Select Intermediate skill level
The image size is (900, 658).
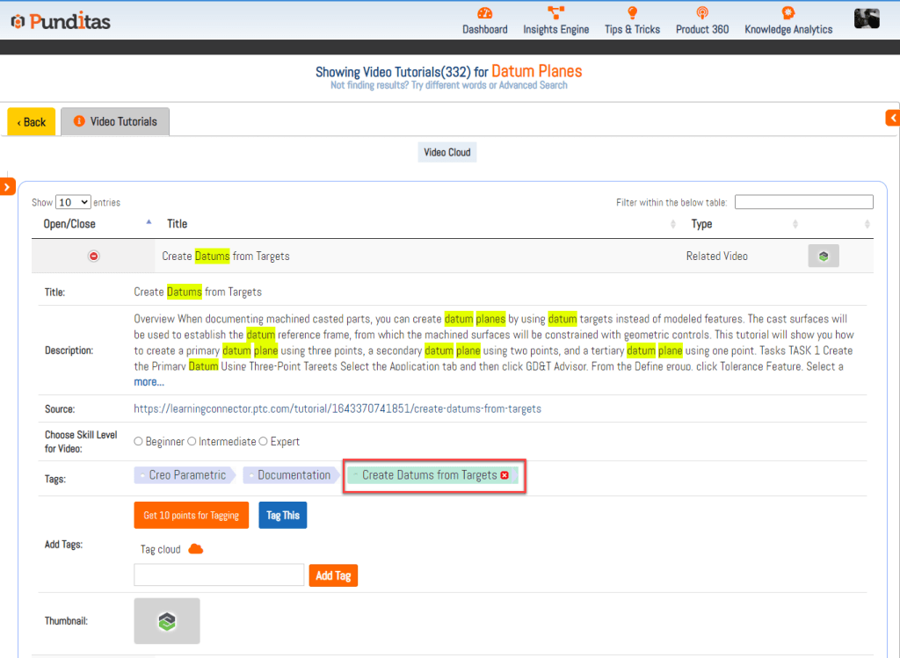[x=192, y=442]
